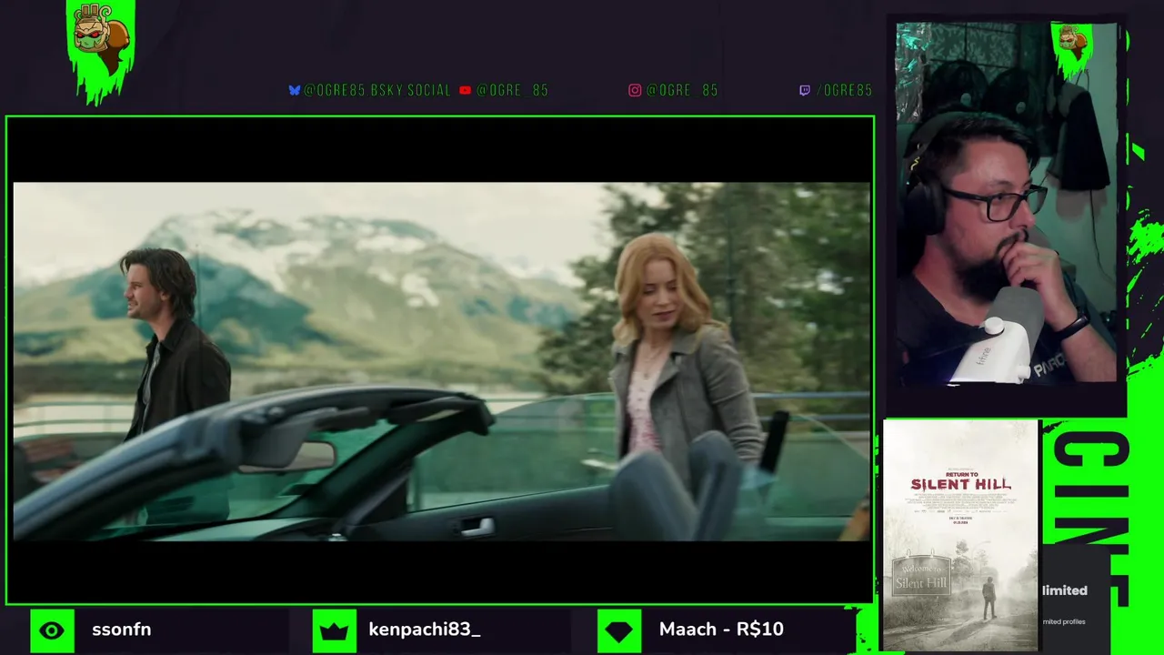Select the kenpachi83_ username text
This screenshot has height=655, width=1164.
(424, 630)
